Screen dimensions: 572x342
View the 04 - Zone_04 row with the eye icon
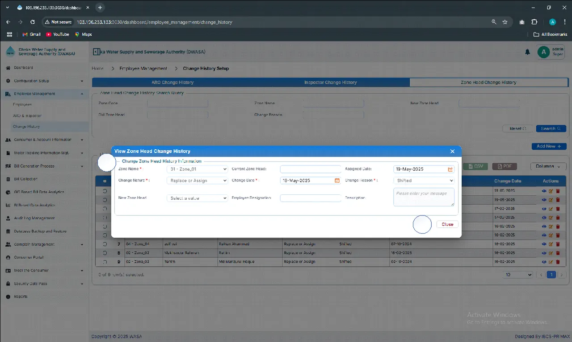(544, 244)
